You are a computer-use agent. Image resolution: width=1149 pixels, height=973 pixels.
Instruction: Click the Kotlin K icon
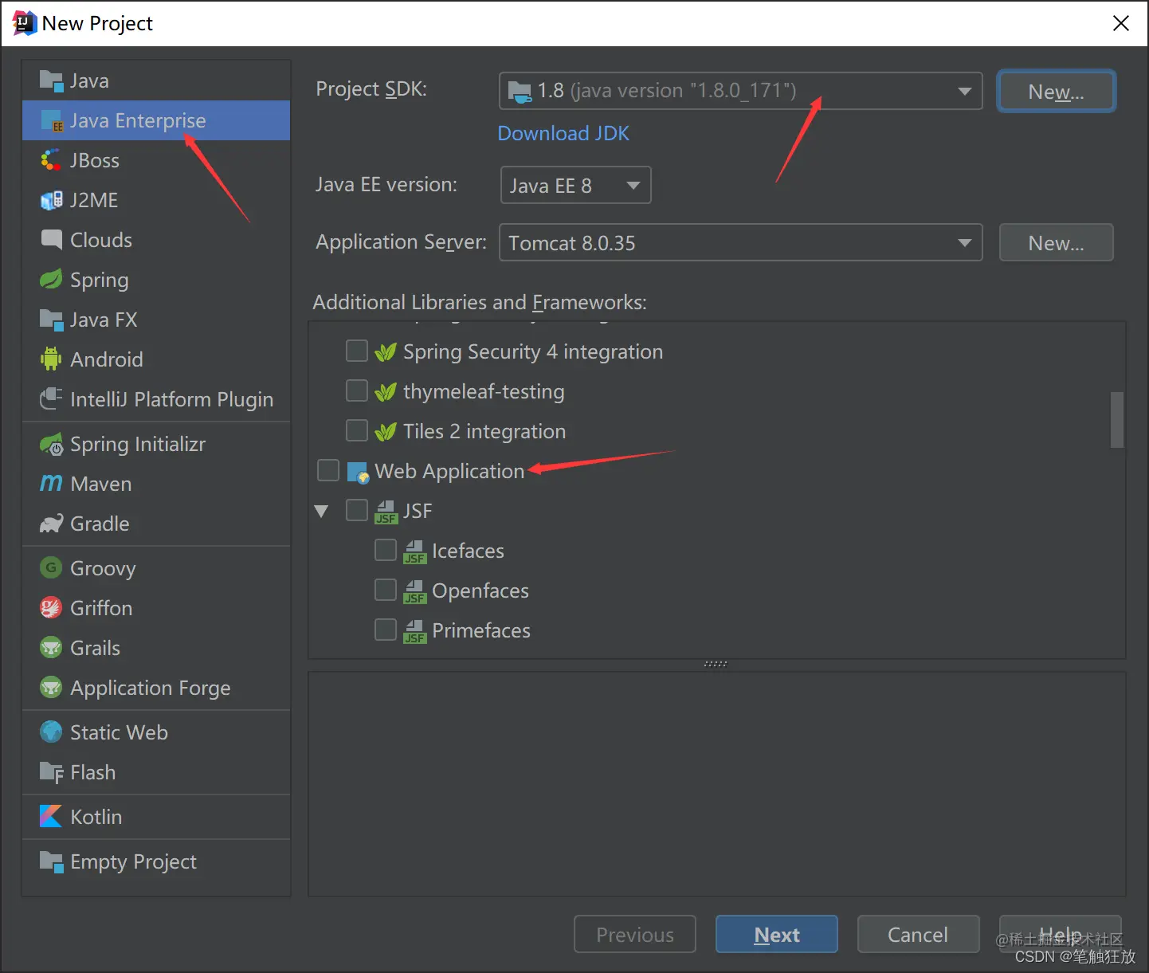click(51, 817)
